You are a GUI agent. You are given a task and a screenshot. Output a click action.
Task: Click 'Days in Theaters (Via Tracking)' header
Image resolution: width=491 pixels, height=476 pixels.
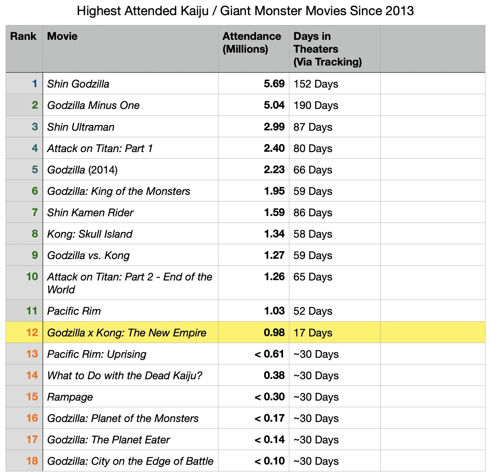[335, 49]
